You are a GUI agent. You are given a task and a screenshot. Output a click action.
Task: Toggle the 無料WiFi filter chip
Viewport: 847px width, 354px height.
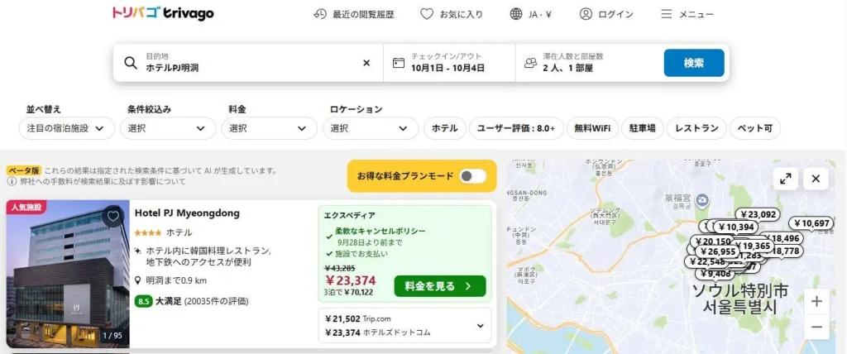(x=592, y=128)
